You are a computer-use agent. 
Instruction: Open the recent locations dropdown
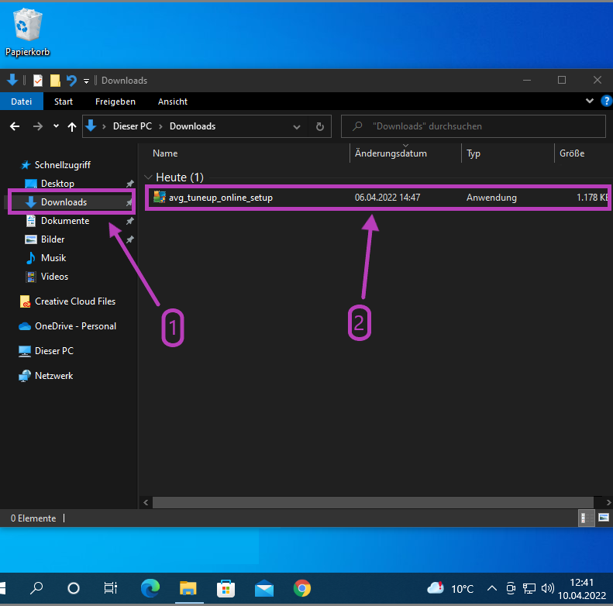coord(56,126)
